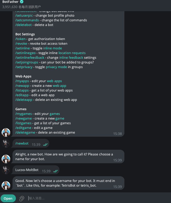The width and height of the screenshot is (171, 203).
Task: Click BotFather avatar beside the username prompt
Action: [x=6, y=185]
